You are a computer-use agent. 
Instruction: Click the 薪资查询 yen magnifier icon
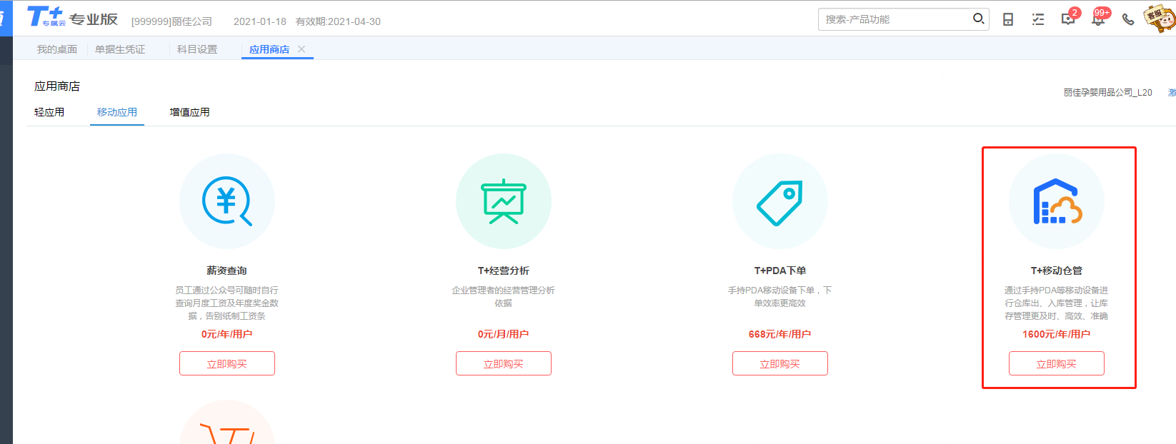click(x=227, y=201)
